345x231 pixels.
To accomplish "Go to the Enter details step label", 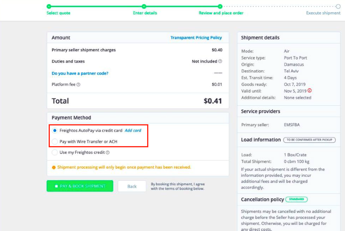I will pyautogui.click(x=145, y=13).
